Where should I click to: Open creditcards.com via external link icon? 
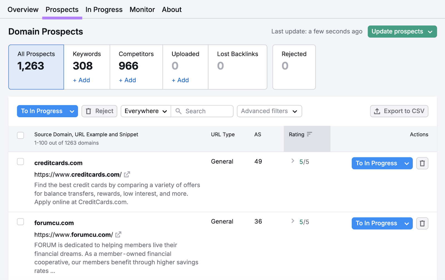[127, 174]
